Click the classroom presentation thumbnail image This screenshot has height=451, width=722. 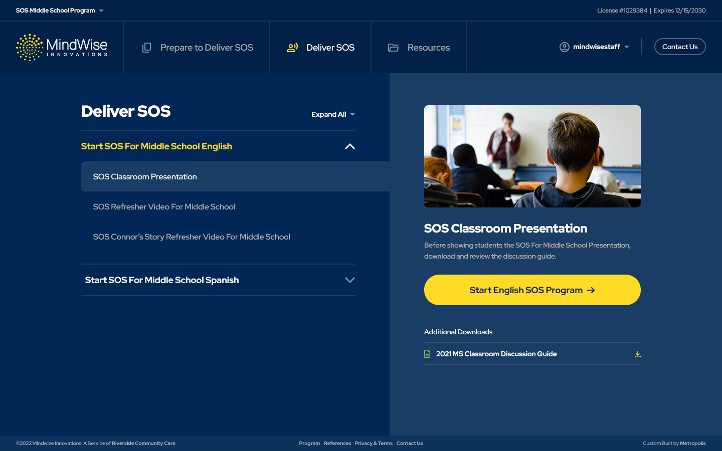pyautogui.click(x=532, y=156)
